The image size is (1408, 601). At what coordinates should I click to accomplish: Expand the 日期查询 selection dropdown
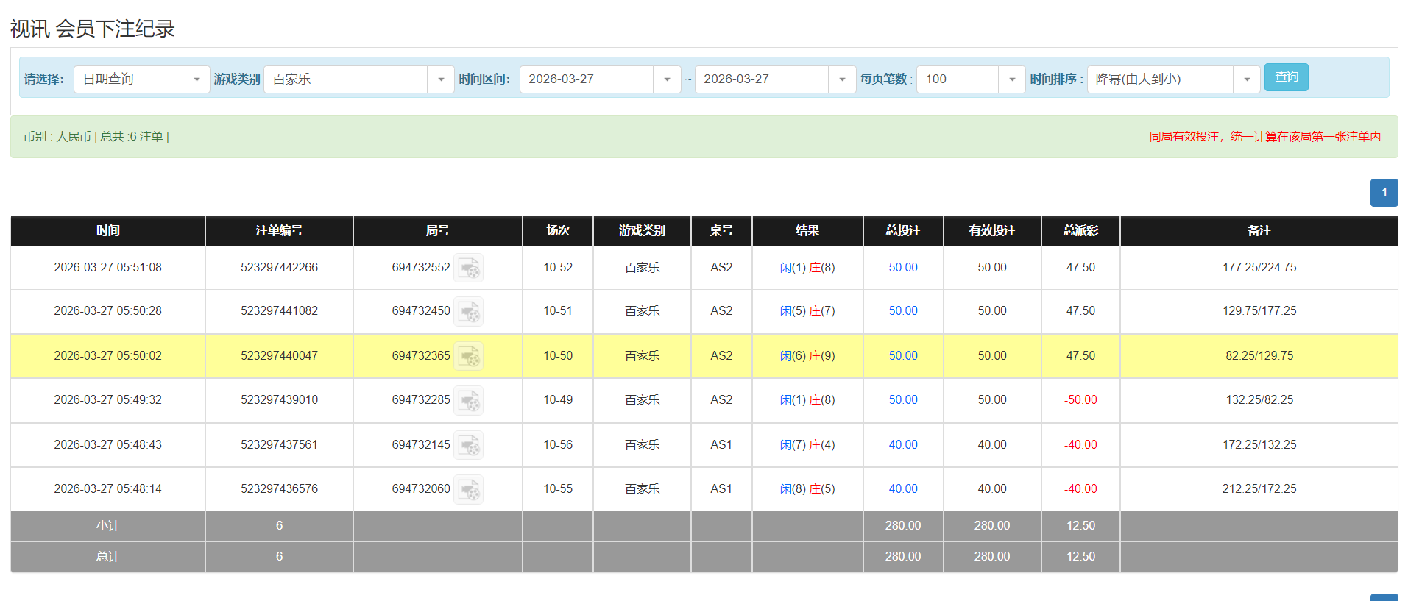tap(196, 79)
